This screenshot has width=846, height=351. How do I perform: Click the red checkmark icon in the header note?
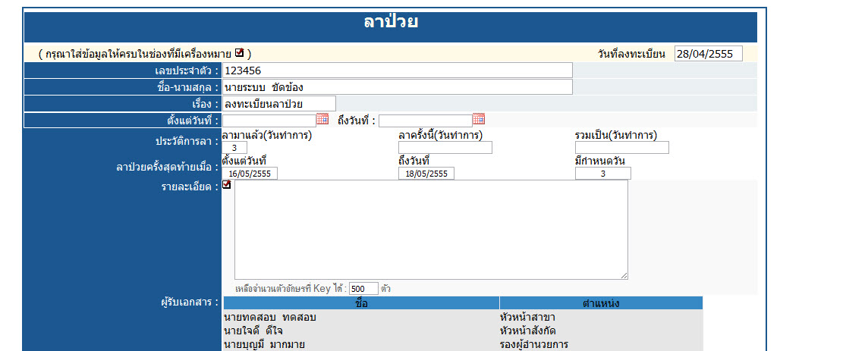tap(240, 53)
